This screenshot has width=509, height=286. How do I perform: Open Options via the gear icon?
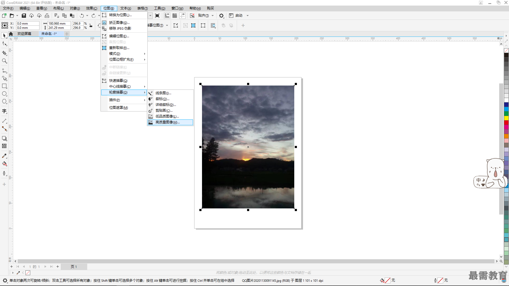coord(221,16)
